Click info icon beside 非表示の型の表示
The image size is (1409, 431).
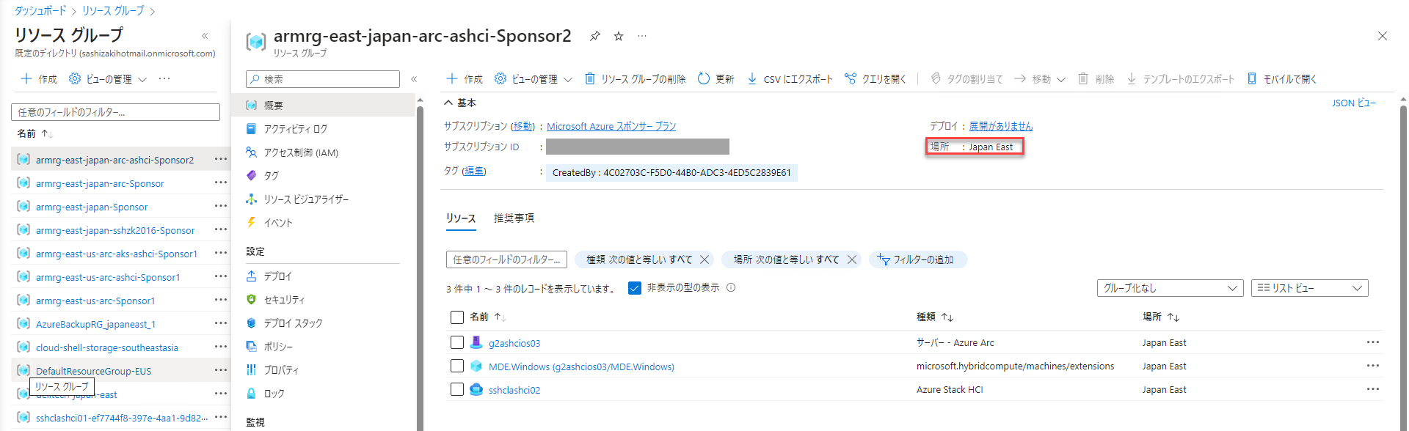(731, 287)
